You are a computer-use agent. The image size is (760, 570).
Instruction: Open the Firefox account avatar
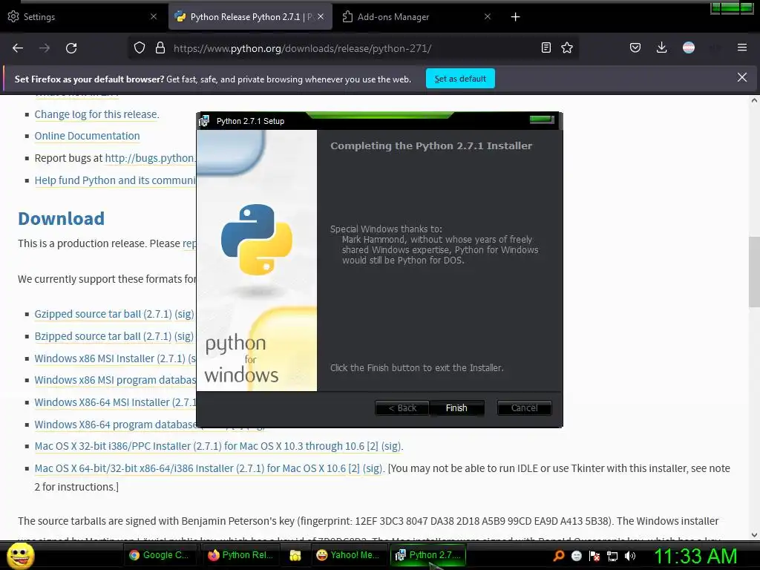[x=689, y=47]
